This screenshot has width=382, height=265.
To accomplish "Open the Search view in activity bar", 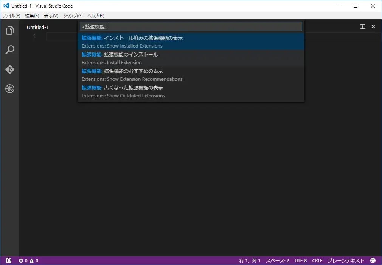I will [x=10, y=50].
